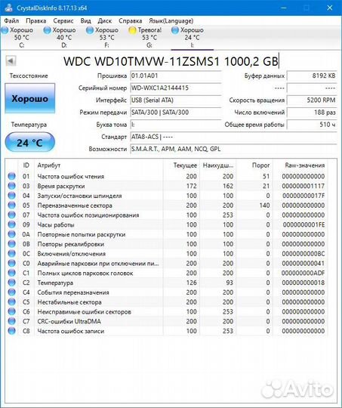The image size is (342, 408).
Task: Click the interface field USB (Serial ATA)
Action: point(176,100)
